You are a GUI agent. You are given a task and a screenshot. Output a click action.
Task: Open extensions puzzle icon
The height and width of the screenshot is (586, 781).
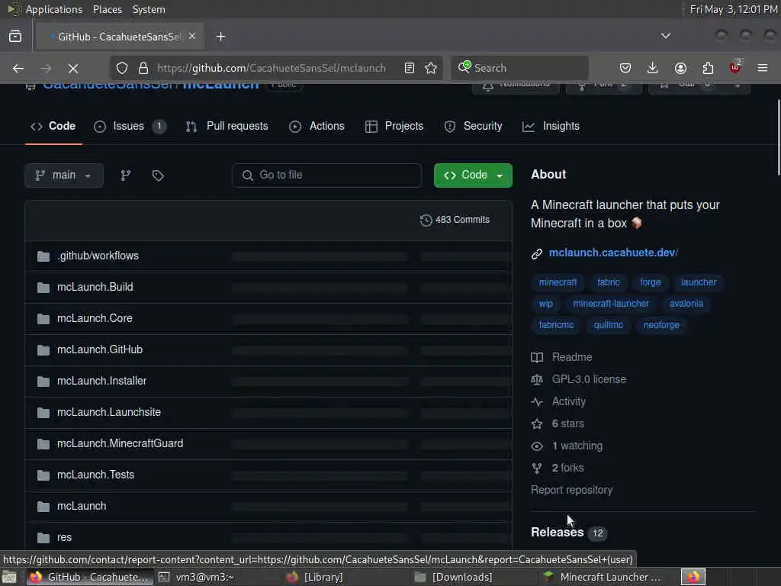click(x=708, y=68)
